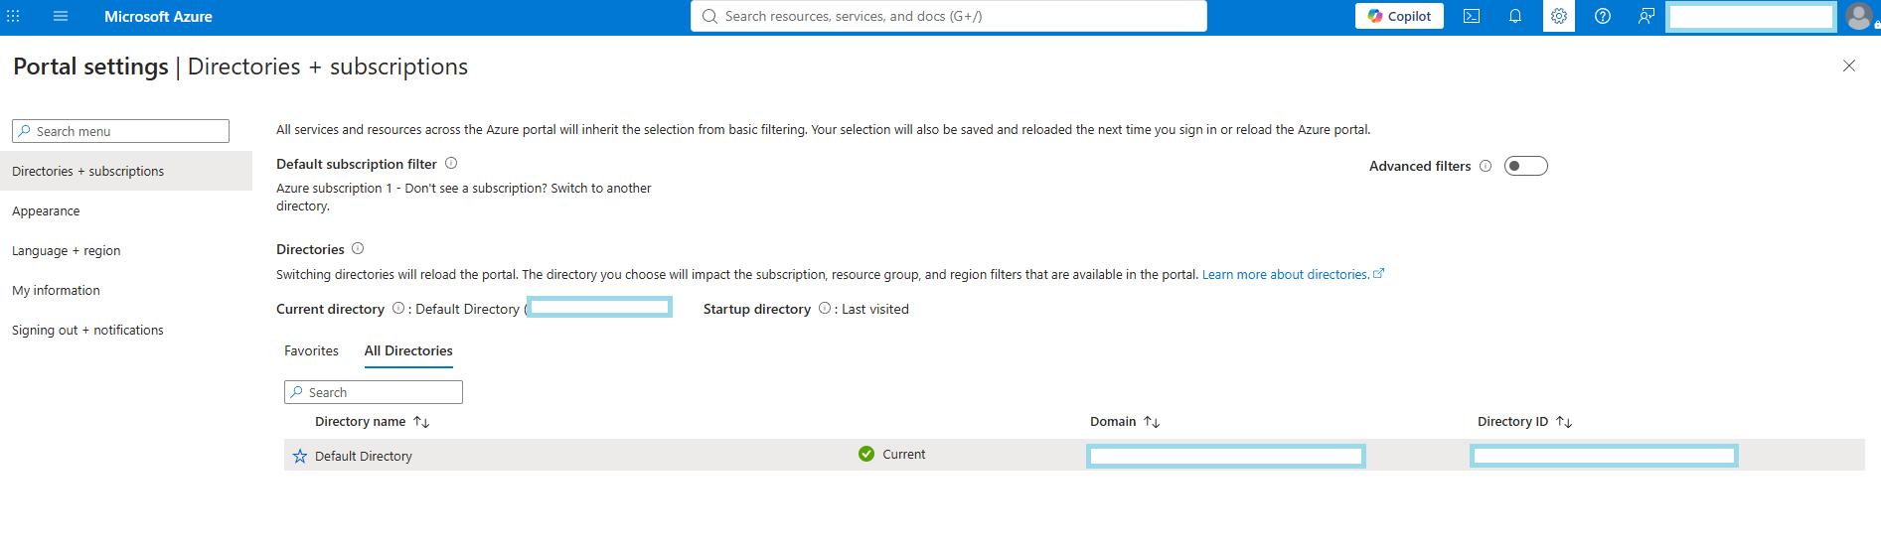
Task: Focus the global search resources box
Action: 949,16
